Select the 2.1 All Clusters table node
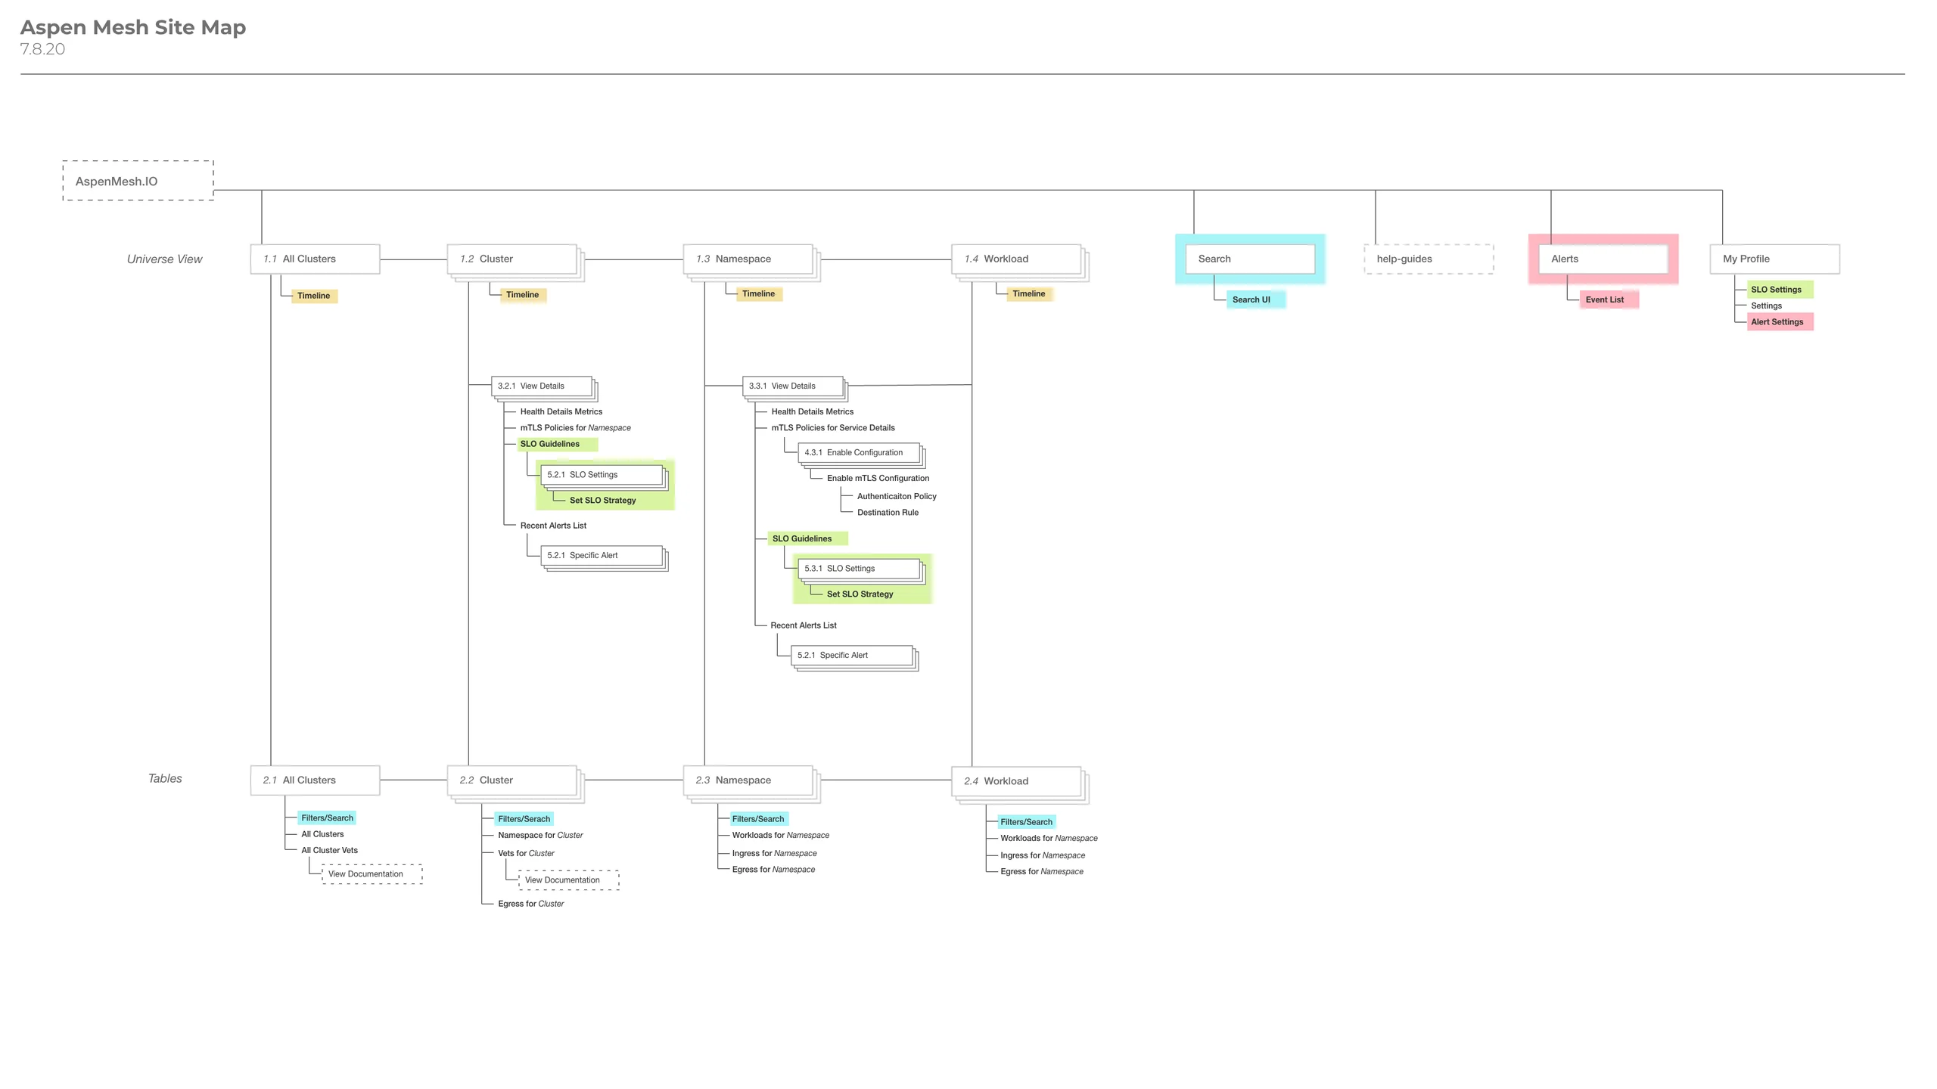This screenshot has height=1089, width=1937. [x=315, y=780]
